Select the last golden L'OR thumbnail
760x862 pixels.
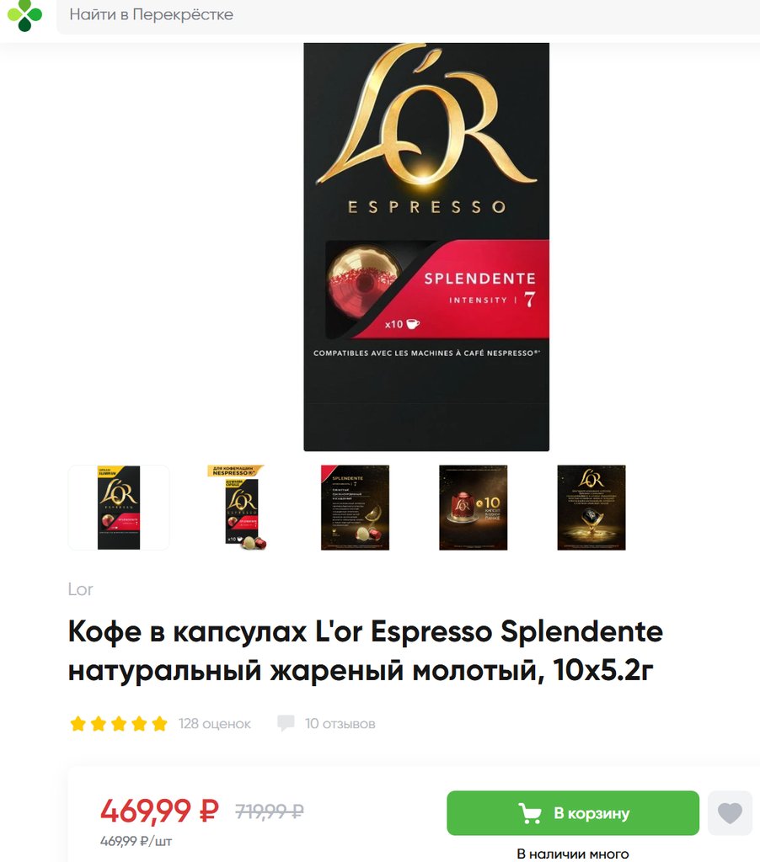pyautogui.click(x=591, y=508)
